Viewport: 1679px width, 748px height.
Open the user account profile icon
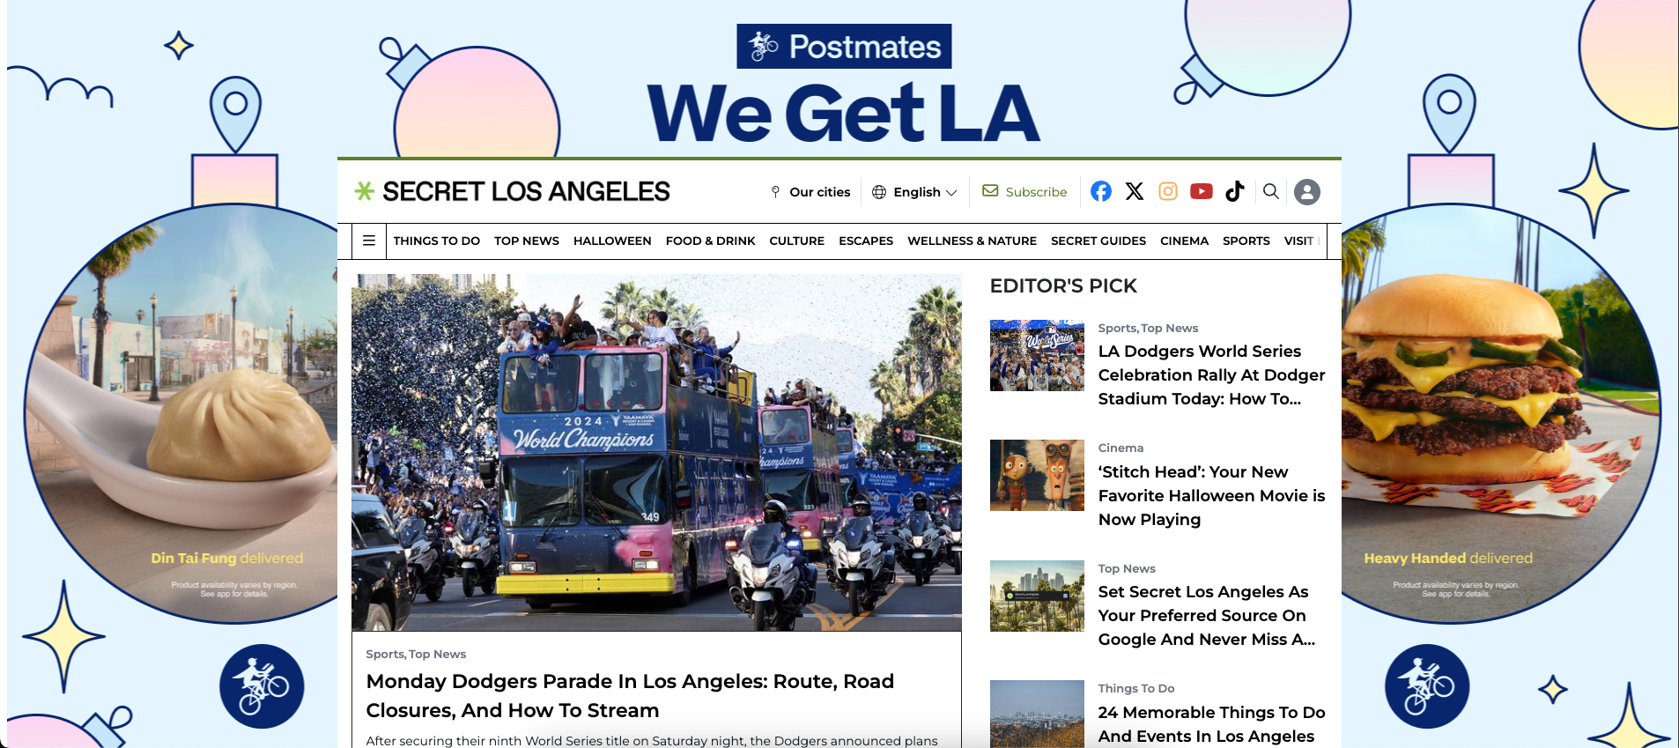click(x=1307, y=192)
